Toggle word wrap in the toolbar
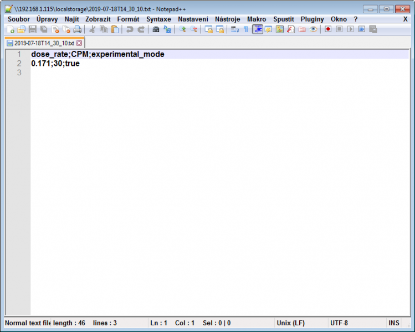 click(x=234, y=29)
